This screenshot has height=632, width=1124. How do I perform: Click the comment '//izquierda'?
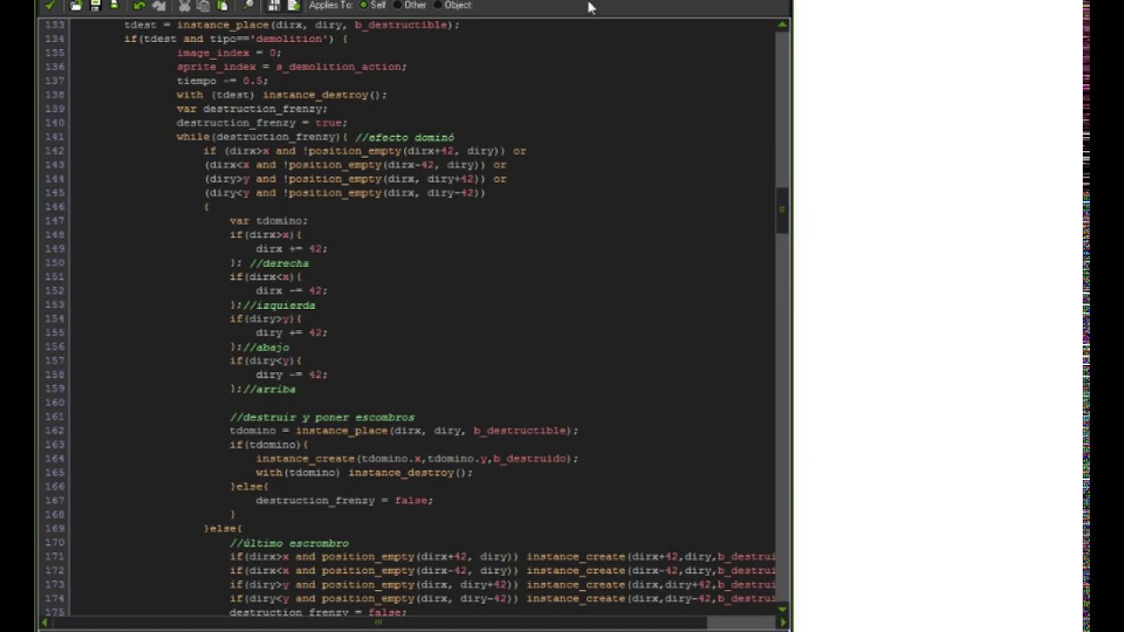pyautogui.click(x=278, y=305)
